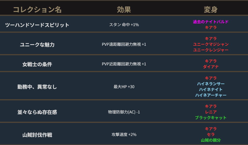The height and width of the screenshot is (145, 248).
Task: Select the ユニークレンジャー transformation name
Action: pyautogui.click(x=211, y=50)
